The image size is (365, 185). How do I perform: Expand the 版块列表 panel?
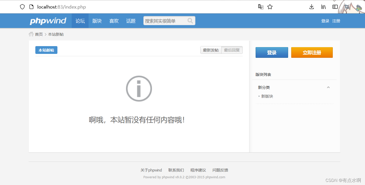click(263, 74)
